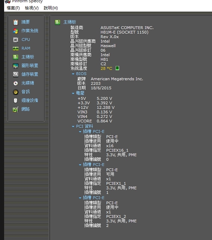
Task: Collapse the PCI-E slot containing PCIEX1_1
Action: (x=80, y=165)
